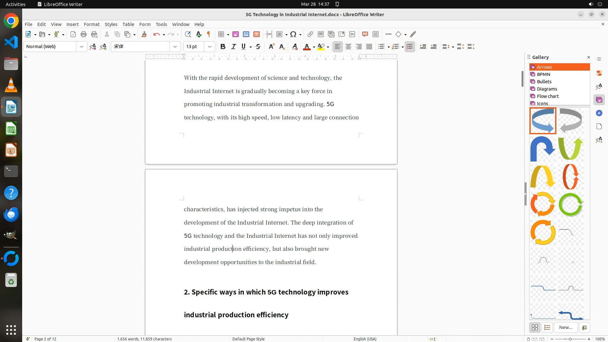Click the Justified alignment icon

click(369, 47)
